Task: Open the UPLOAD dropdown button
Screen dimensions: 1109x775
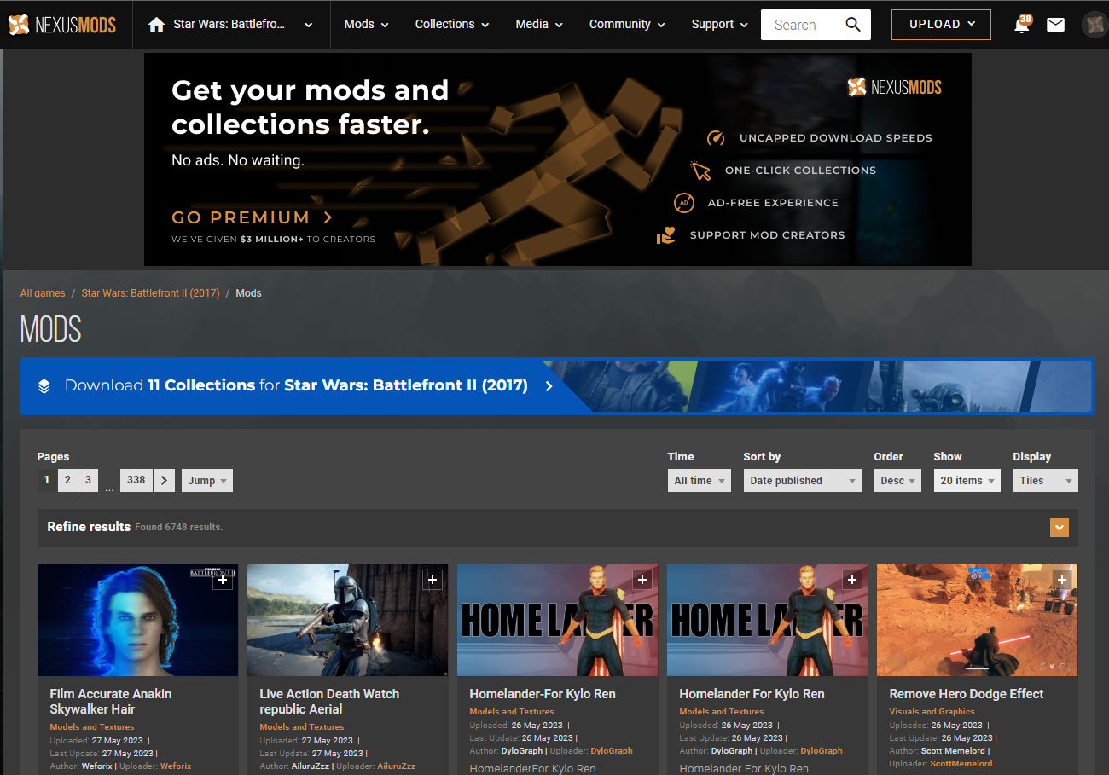Action: pos(941,25)
